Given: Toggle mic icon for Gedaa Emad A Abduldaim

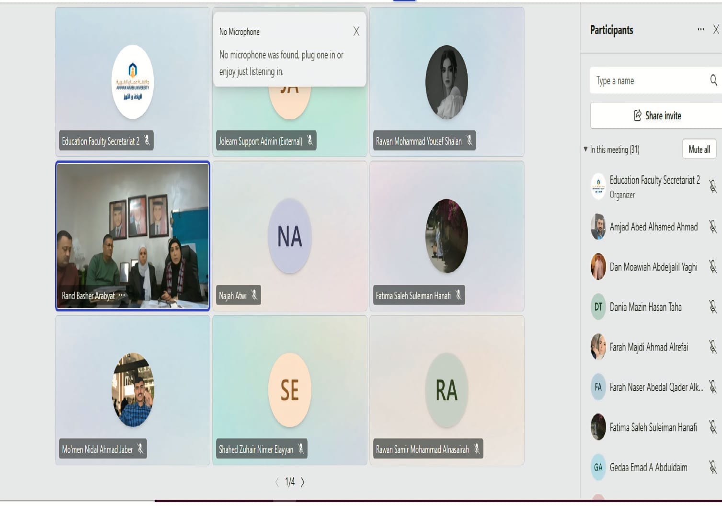Looking at the screenshot, I should coord(712,467).
